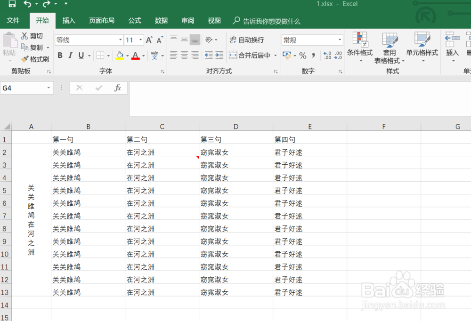The image size is (471, 321).
Task: Click the Copy (复制) icon
Action: 24,47
